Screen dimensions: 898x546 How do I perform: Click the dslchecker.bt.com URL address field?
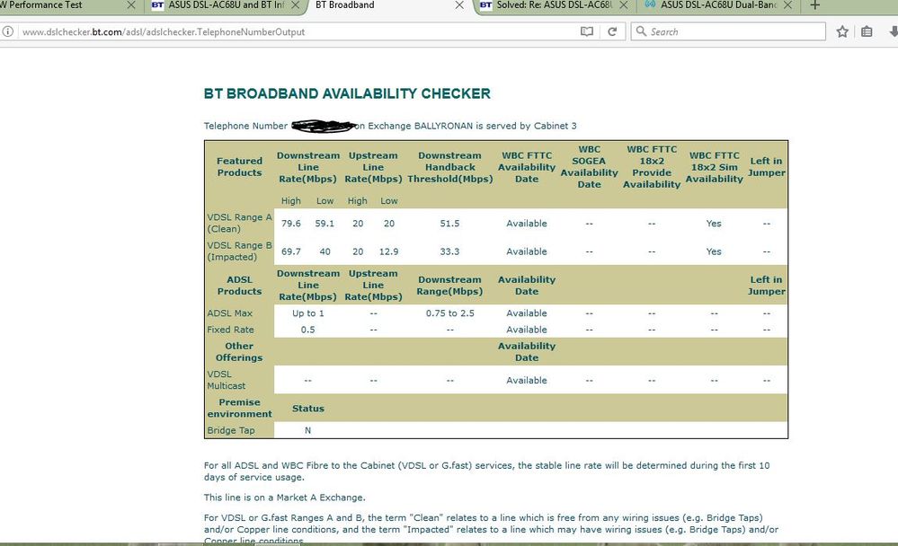(298, 31)
